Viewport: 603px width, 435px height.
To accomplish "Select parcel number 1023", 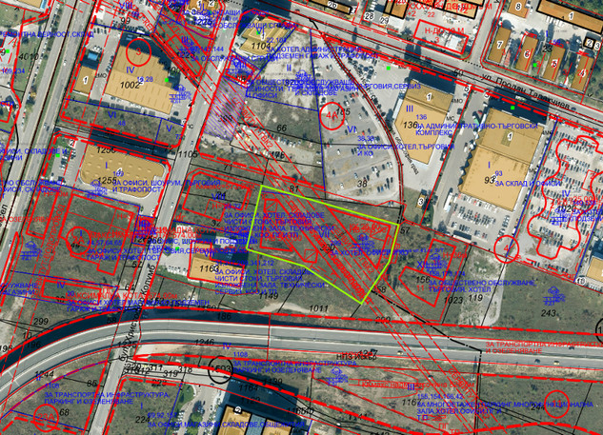I will tap(452, 300).
